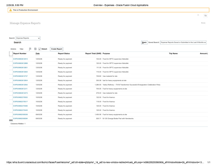Open expense report ending in 812273
Image resolution: width=217 pixels, height=168 pixels.
pos(20,93)
